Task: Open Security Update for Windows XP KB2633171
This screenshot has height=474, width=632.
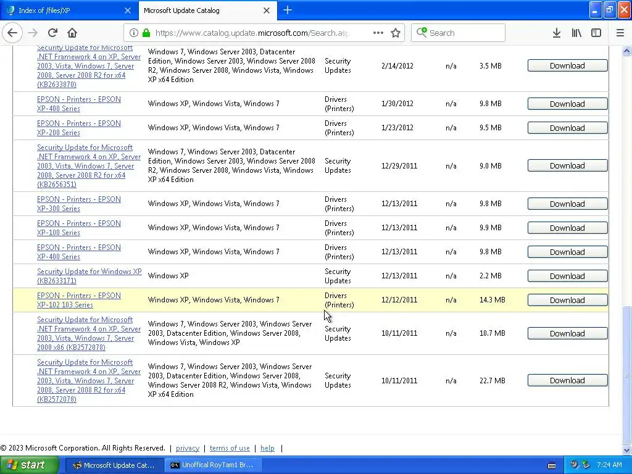Action: [89, 276]
